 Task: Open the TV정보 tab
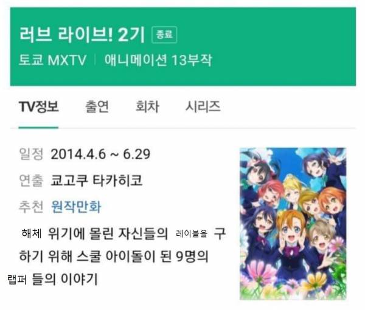tap(39, 107)
